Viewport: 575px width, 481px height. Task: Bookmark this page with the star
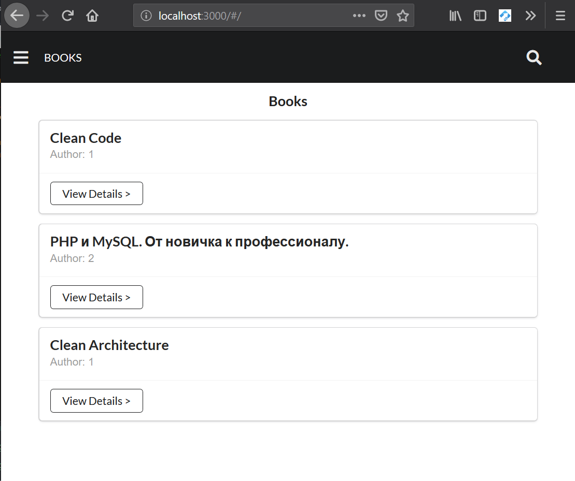[403, 16]
